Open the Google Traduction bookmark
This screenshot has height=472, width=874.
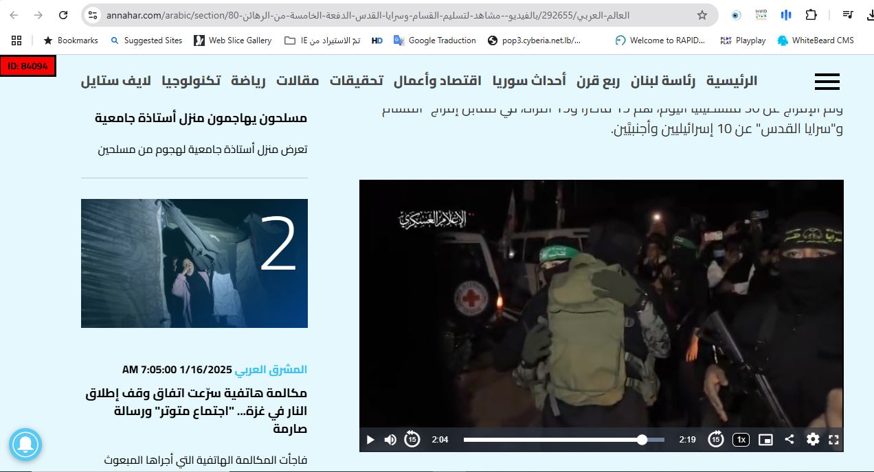434,40
